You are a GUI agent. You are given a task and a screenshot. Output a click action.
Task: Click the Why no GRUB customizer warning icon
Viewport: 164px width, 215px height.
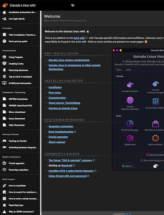coord(4,212)
